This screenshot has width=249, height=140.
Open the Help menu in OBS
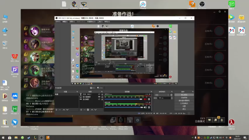(107, 22)
